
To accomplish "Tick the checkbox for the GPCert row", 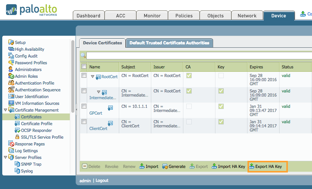I will pos(84,106).
